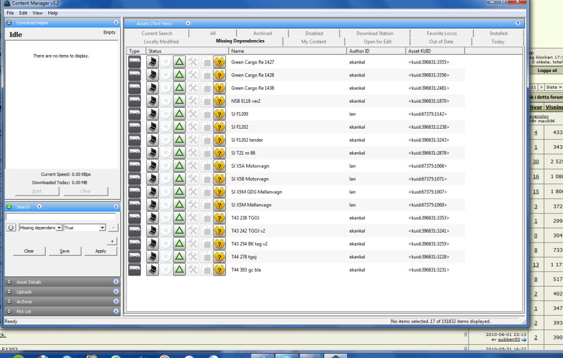Click the green triangle icon for SJ F1202 tender

tap(179, 140)
